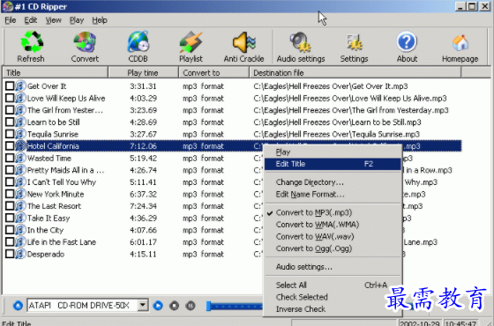Open the Help menu
Viewport: 494px width, 326px height.
[100, 20]
